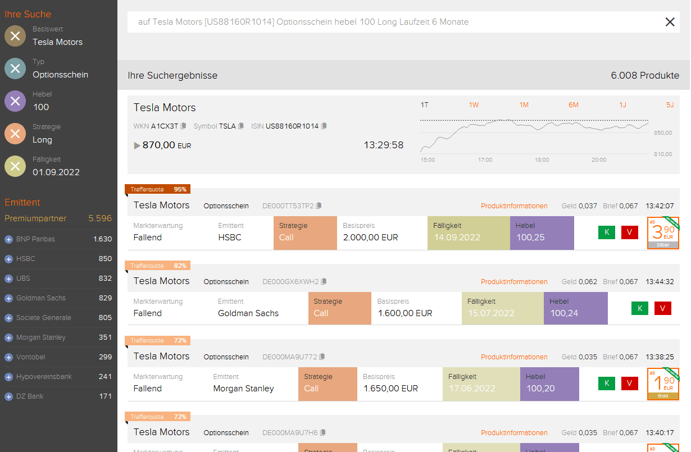
Task: Copy symbol TSLA to clipboard
Action: tap(241, 126)
